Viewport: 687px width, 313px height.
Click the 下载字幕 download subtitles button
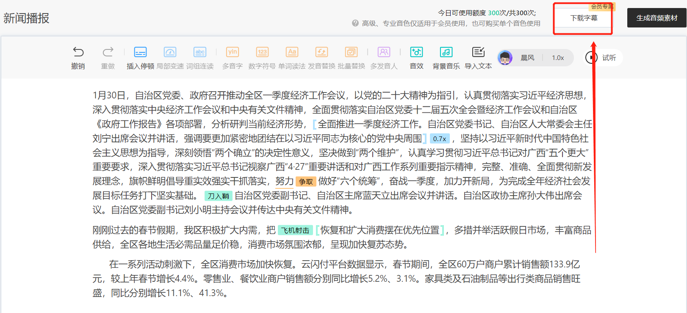pos(583,18)
